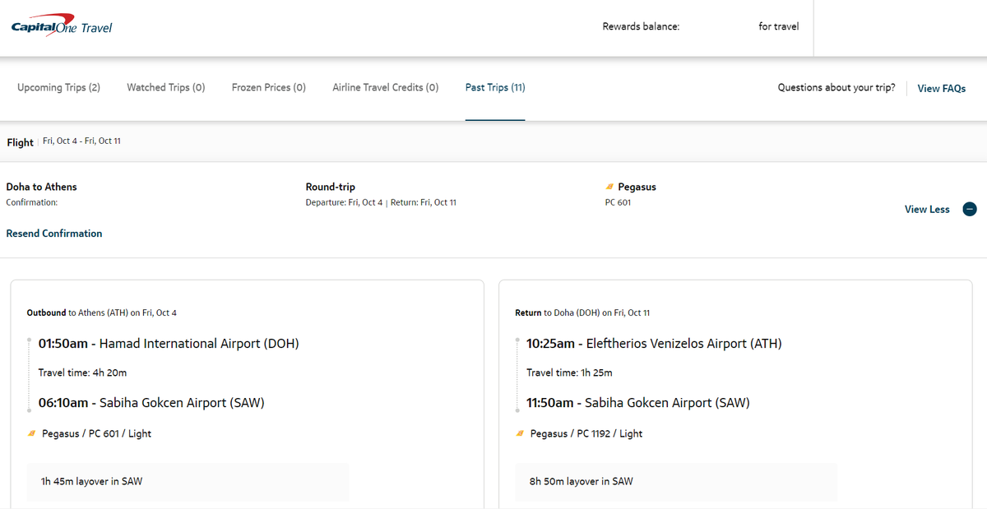Open the View FAQs link

(x=942, y=88)
